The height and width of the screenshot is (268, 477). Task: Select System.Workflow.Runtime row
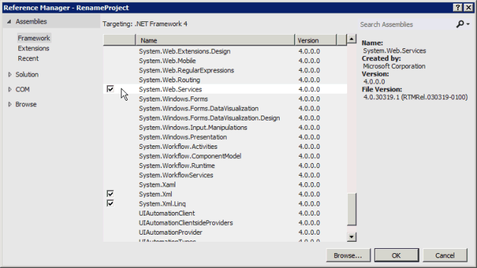coord(225,166)
